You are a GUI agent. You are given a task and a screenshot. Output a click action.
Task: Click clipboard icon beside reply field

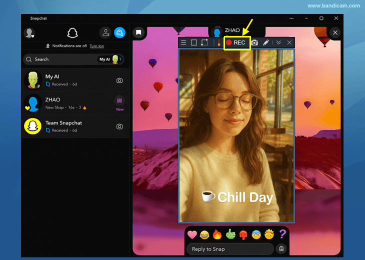point(281,248)
